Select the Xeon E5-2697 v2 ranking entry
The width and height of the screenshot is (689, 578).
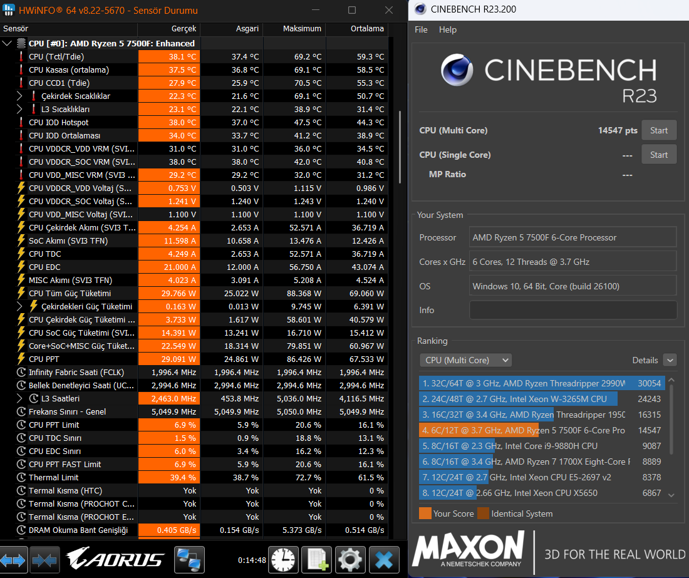pyautogui.click(x=541, y=477)
